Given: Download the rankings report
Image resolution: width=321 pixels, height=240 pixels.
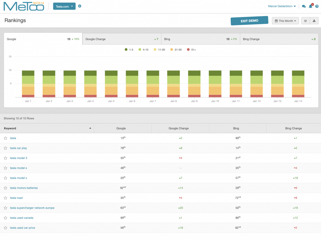Looking at the screenshot, I should 314,21.
